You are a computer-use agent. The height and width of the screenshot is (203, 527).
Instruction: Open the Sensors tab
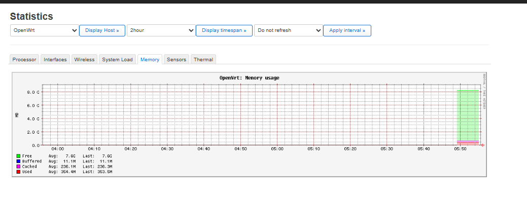(x=177, y=60)
